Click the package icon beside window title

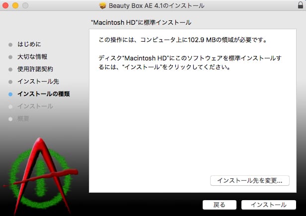(x=102, y=5)
